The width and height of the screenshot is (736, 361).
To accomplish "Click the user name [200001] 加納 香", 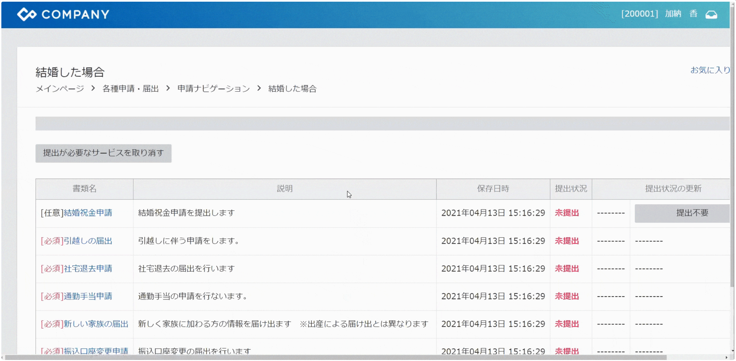I will click(x=659, y=14).
